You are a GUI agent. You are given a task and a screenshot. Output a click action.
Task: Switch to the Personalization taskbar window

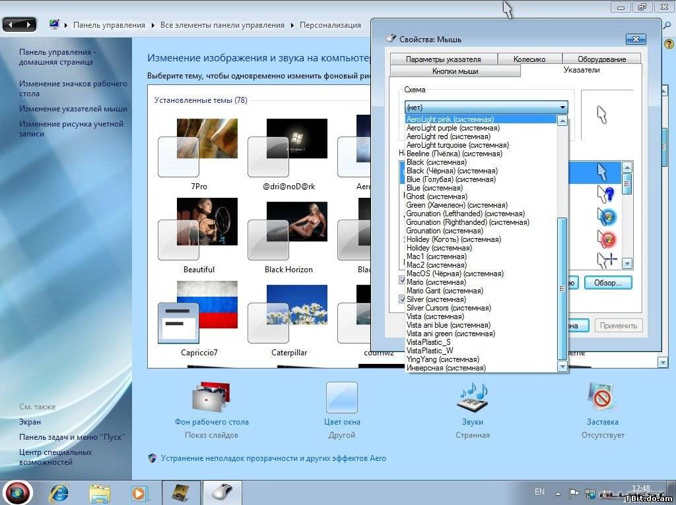coord(181,493)
